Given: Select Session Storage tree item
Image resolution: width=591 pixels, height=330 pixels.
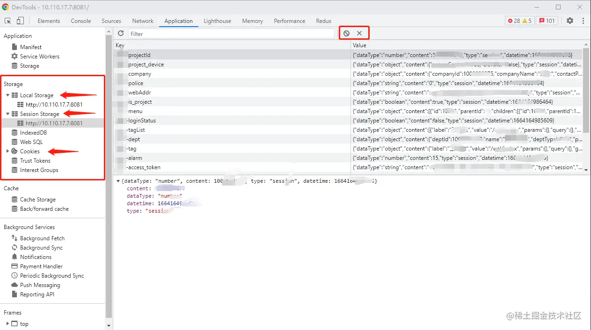Looking at the screenshot, I should (39, 114).
